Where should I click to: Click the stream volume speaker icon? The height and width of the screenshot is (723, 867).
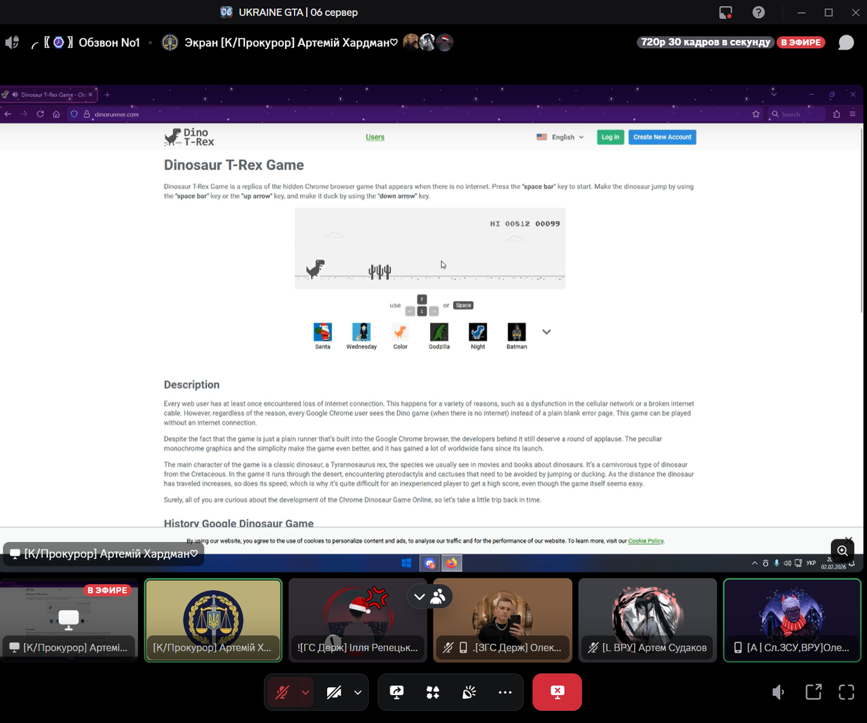click(778, 692)
